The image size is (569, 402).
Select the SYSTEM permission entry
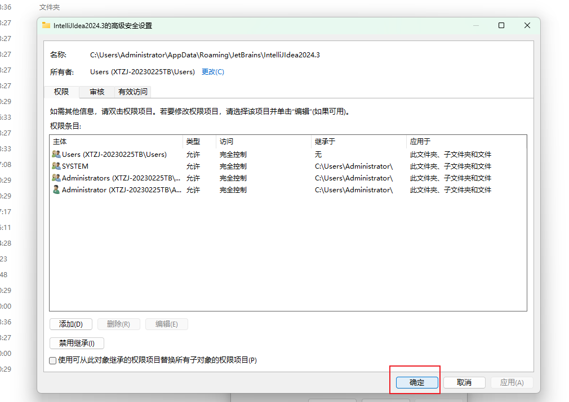(288, 166)
